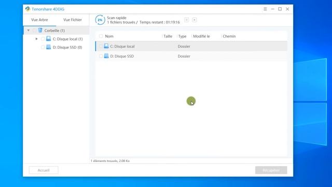Click the 2% scan progress circle
The height and width of the screenshot is (187, 332).
point(100,20)
